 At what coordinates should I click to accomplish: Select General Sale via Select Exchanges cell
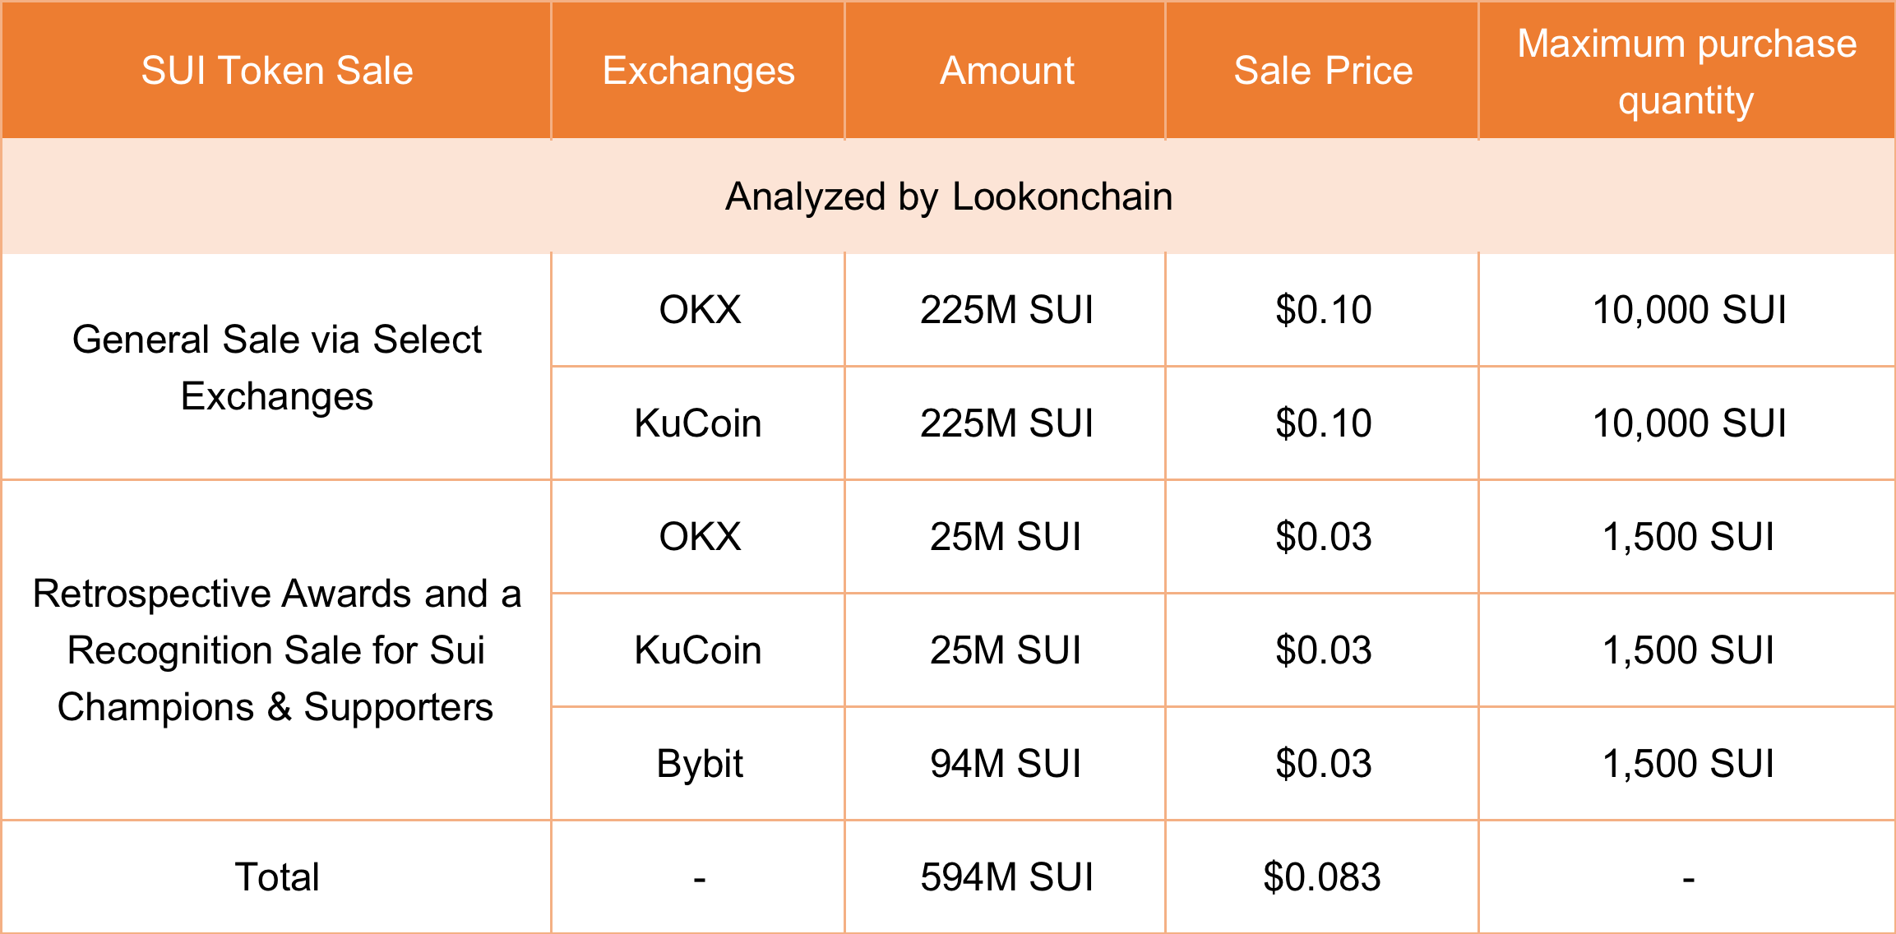coord(276,368)
